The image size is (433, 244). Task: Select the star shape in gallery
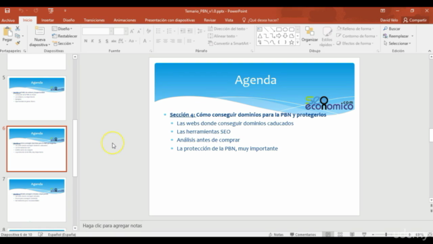click(x=292, y=42)
